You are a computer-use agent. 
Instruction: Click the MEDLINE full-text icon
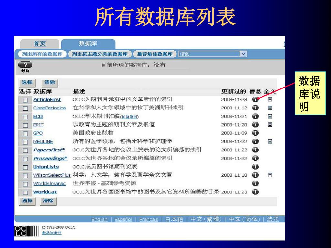pyautogui.click(x=270, y=141)
